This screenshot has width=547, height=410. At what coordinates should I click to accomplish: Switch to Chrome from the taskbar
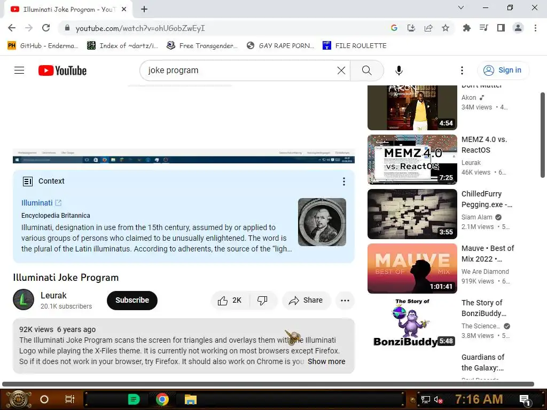click(x=162, y=399)
